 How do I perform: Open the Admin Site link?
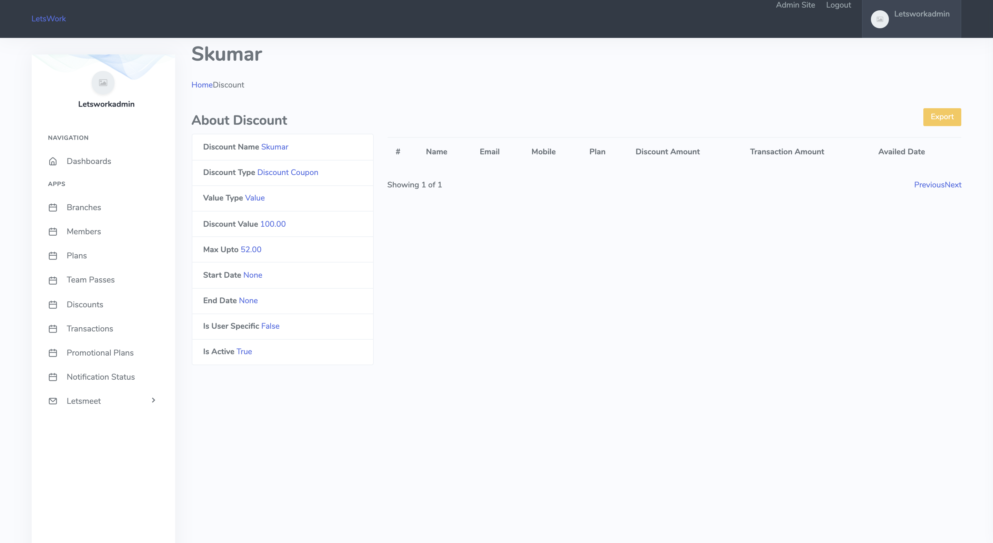tap(795, 5)
